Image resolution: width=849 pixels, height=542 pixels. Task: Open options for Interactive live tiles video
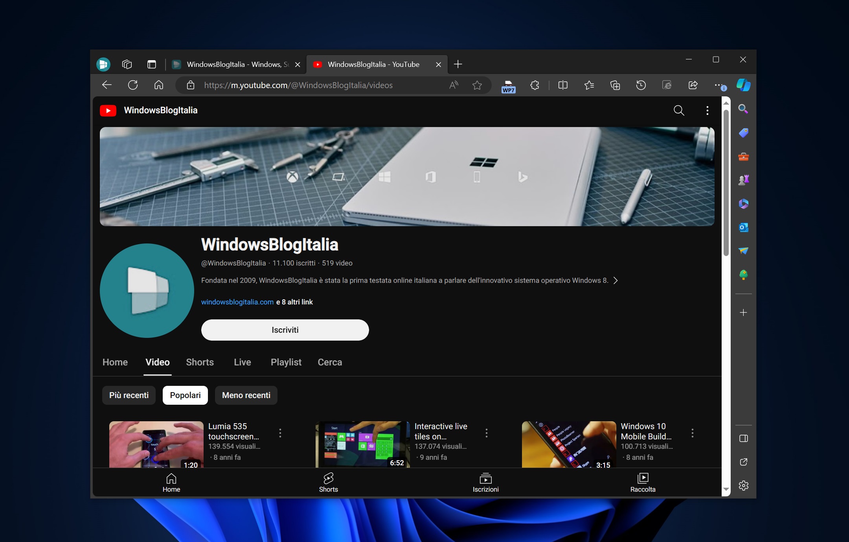[x=486, y=433]
